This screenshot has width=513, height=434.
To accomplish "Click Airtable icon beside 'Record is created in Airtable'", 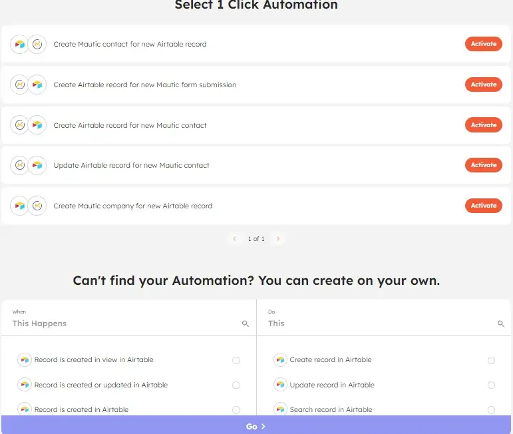I will click(25, 409).
